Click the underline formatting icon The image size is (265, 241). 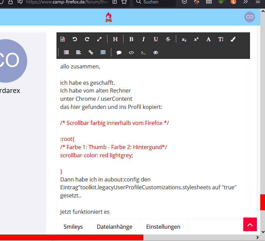[x=156, y=39]
